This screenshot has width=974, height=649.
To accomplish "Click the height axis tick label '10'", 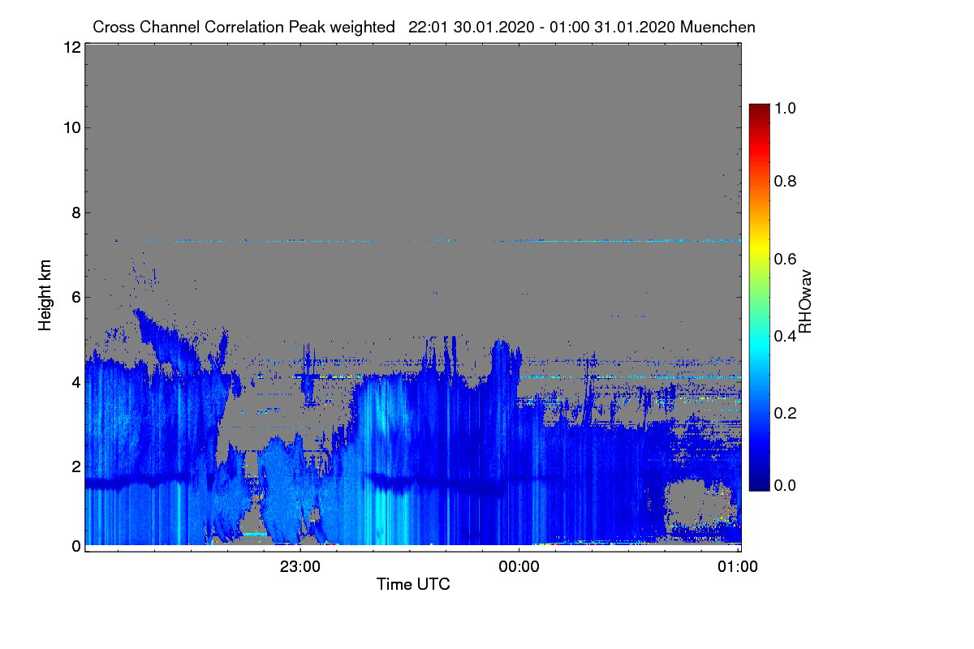I will pyautogui.click(x=71, y=127).
